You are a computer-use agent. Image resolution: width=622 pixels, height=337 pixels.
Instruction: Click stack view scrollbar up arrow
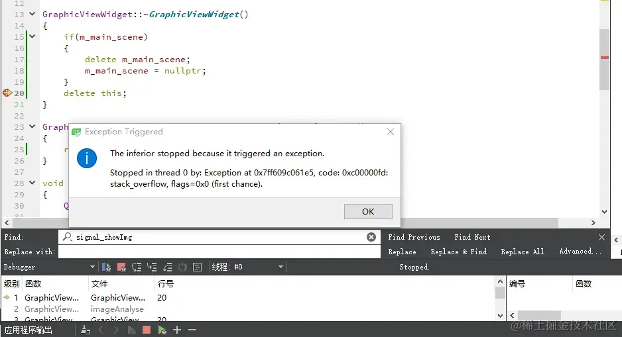coord(500,281)
